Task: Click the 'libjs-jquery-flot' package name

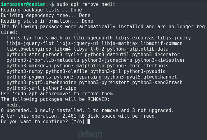Action: pos(30,43)
